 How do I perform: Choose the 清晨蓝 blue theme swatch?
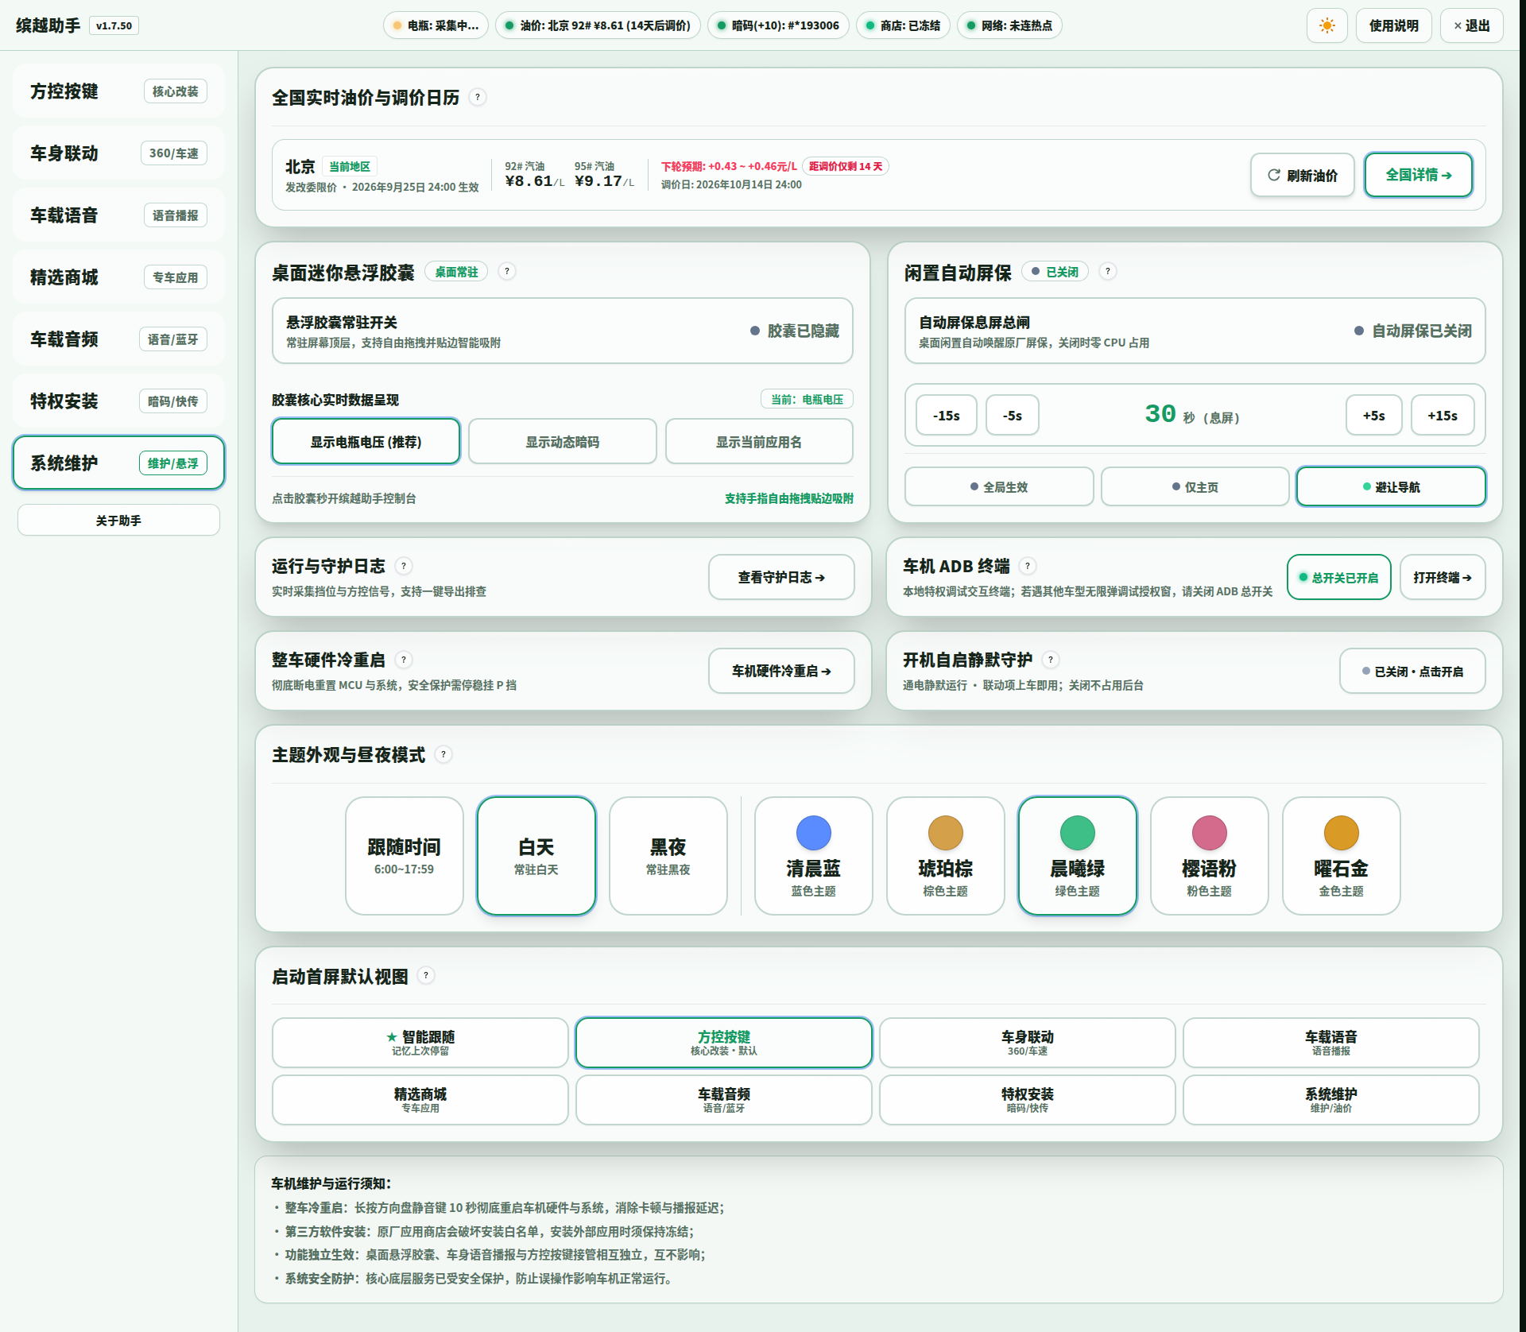coord(813,855)
